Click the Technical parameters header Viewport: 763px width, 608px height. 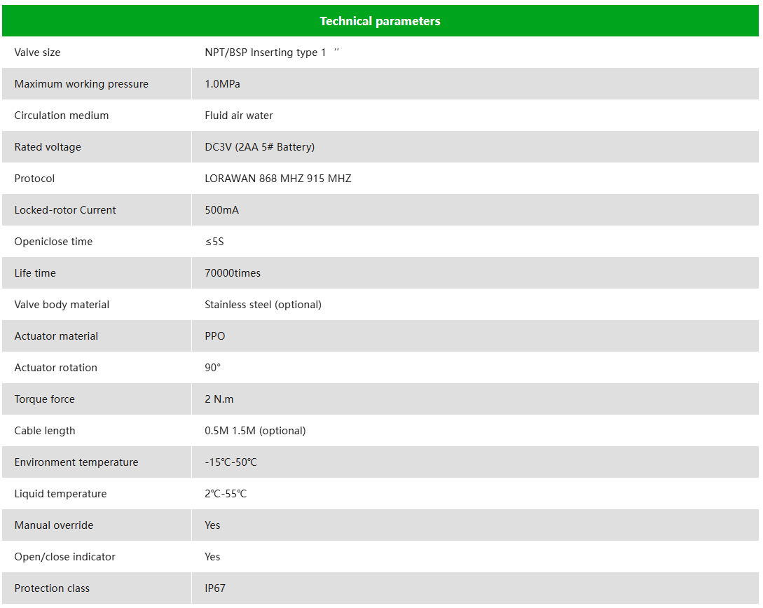[x=380, y=21]
